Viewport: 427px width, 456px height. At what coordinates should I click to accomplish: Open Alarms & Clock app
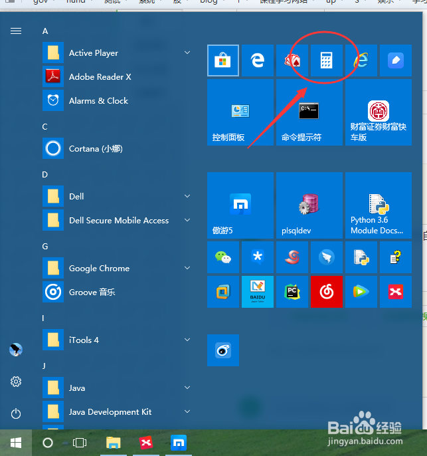point(118,100)
